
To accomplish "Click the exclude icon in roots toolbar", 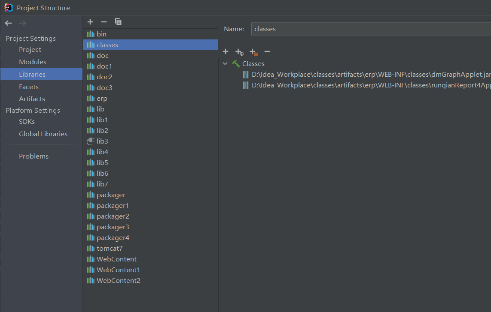I will pos(253,52).
